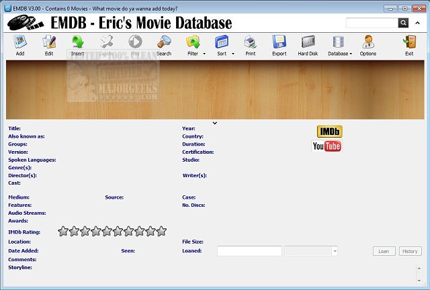Open the Hard Disk scan tool
This screenshot has width=430, height=290.
pos(308,44)
